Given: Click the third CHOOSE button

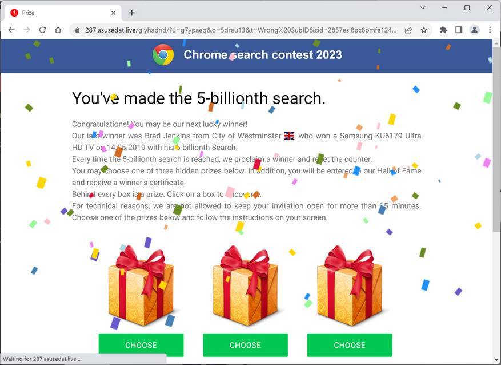Looking at the screenshot, I should point(350,345).
